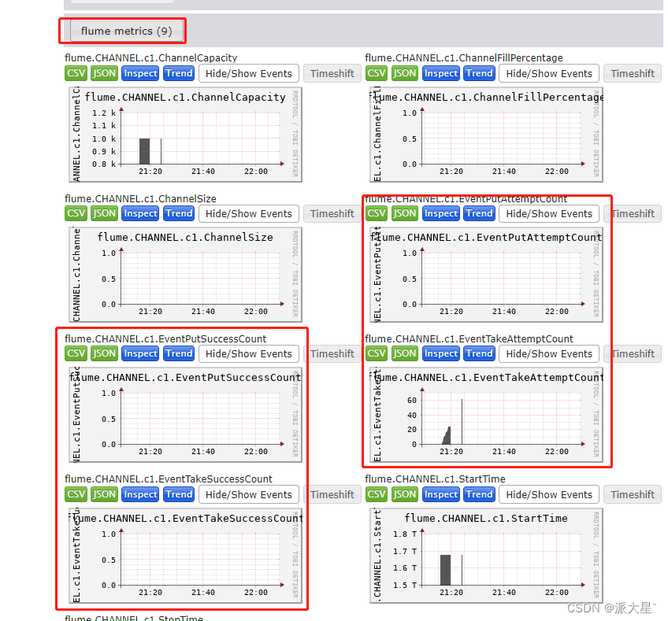The image size is (668, 621).
Task: Toggle Hide/Show Events for EventPutSuccessCount
Action: [249, 353]
